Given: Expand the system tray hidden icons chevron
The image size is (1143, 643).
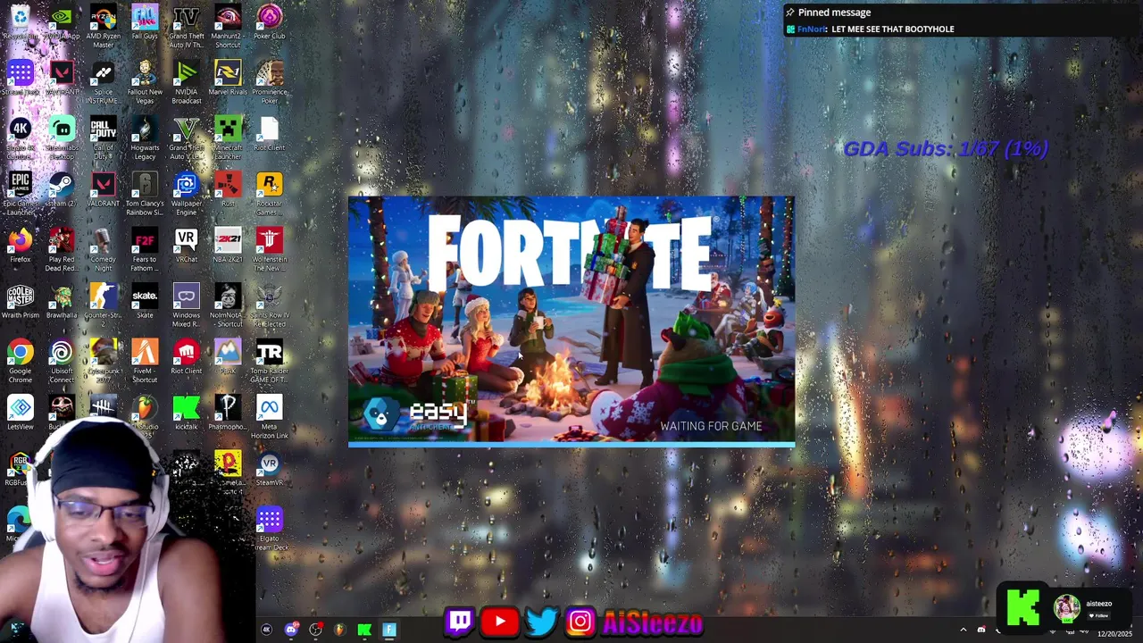Looking at the screenshot, I should (963, 630).
